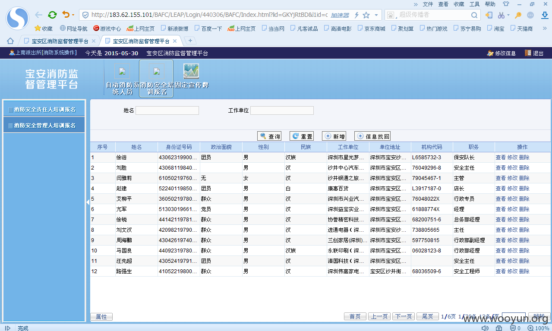Select 消防安全责任人培训报名 in sidebar

coord(44,110)
